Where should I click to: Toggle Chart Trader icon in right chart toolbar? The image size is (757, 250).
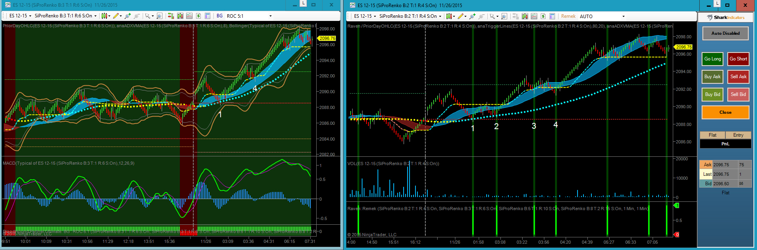pyautogui.click(x=515, y=16)
